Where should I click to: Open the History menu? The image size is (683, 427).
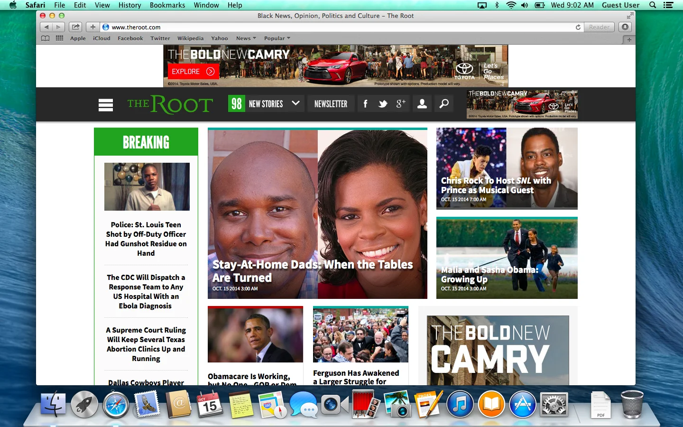click(x=129, y=5)
